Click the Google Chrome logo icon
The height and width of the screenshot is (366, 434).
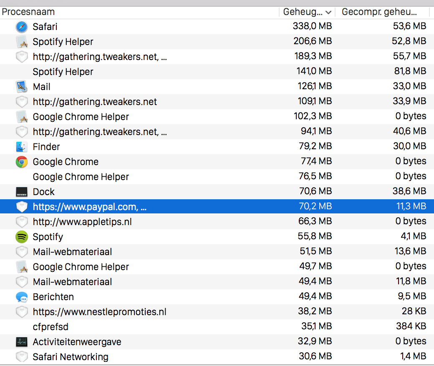click(22, 162)
